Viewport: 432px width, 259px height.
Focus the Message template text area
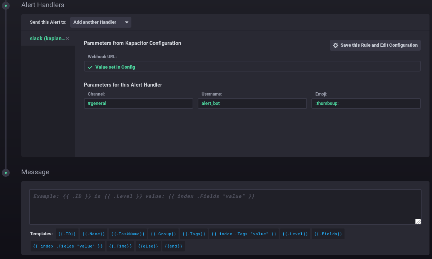coord(225,207)
